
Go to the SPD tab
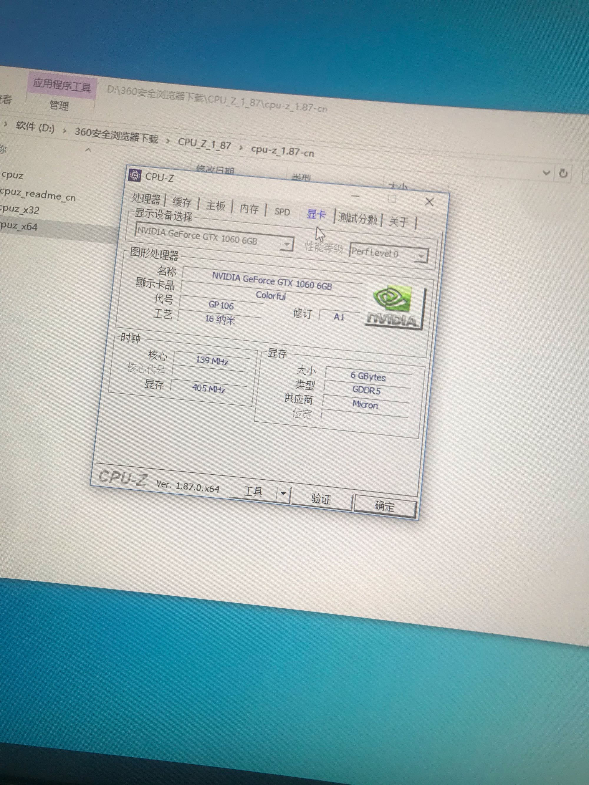[x=282, y=212]
